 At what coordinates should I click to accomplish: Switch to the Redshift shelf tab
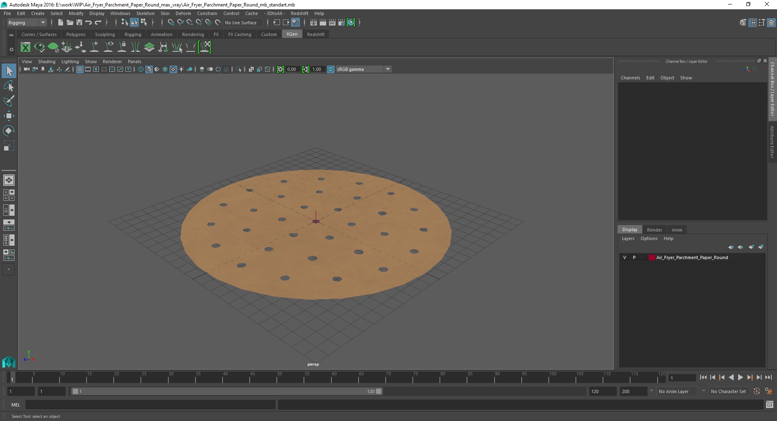pos(316,34)
